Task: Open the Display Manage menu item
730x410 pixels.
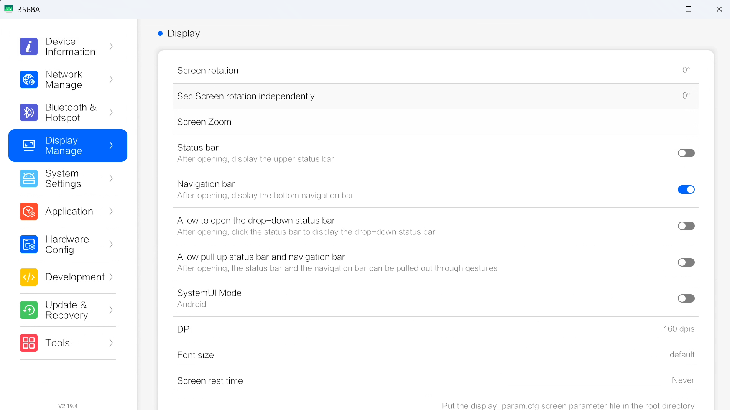Action: [68, 146]
